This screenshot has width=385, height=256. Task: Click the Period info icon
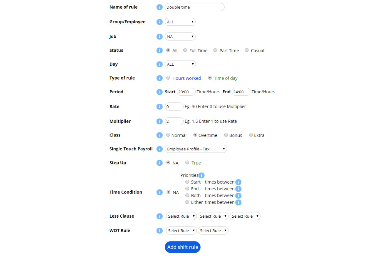pyautogui.click(x=159, y=92)
